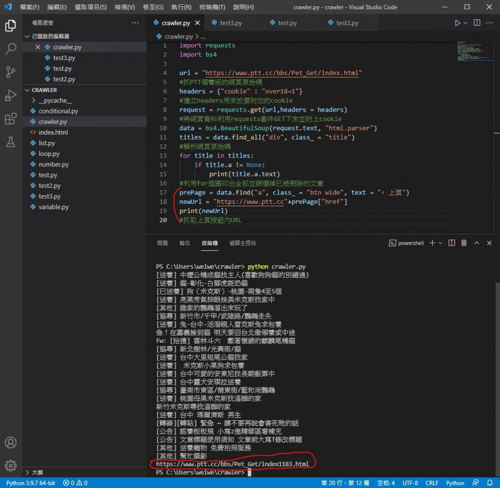Open the 終端機(T) menu
The height and width of the screenshot is (488, 500).
coord(212,7)
